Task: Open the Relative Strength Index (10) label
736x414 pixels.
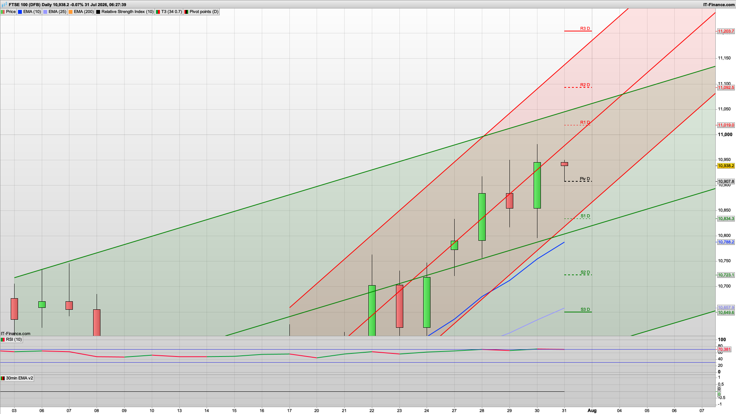Action: 127,12
